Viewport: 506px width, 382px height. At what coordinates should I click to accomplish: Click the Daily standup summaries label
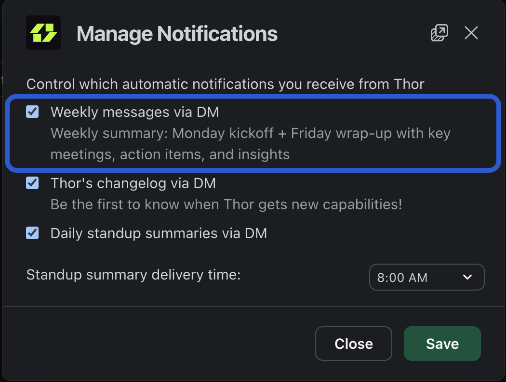[x=158, y=233]
